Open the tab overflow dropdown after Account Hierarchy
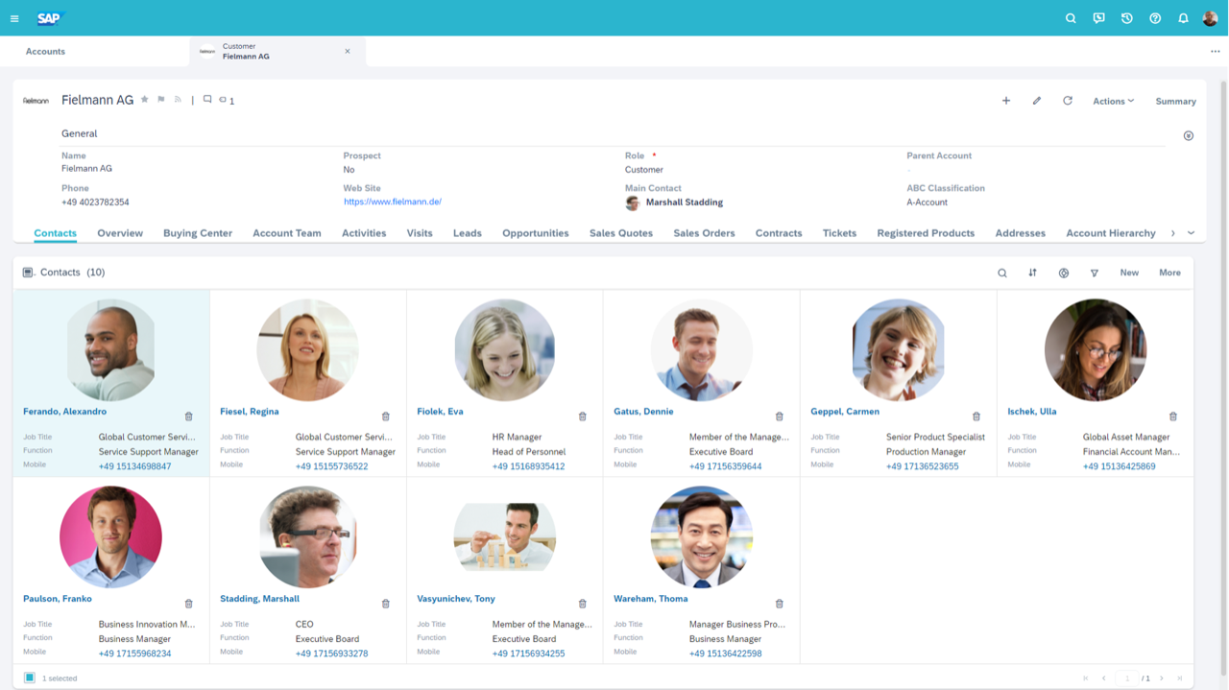Screen dimensions: 1229x690 (1192, 233)
